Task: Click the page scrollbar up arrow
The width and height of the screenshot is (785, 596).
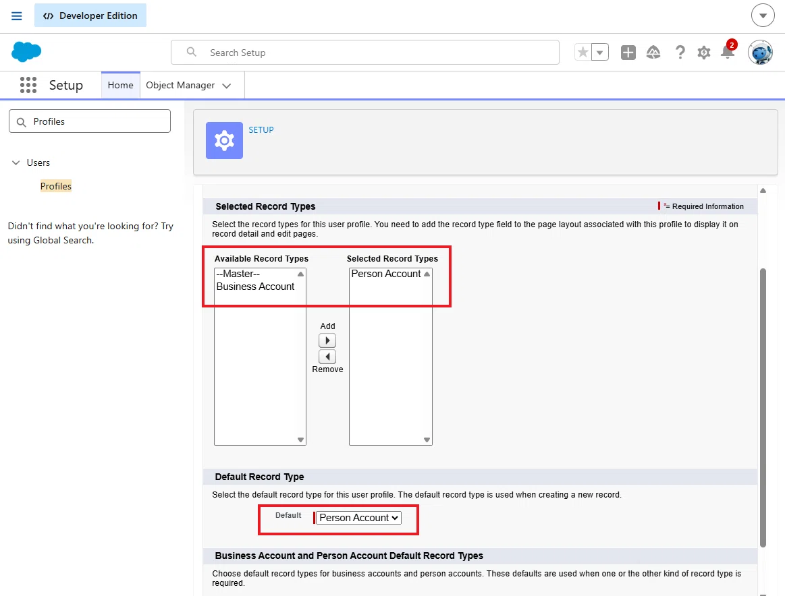Action: [x=763, y=191]
